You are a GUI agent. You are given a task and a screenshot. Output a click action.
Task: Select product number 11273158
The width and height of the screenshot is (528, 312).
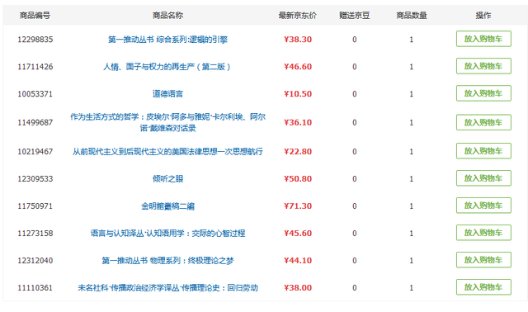pyautogui.click(x=35, y=233)
